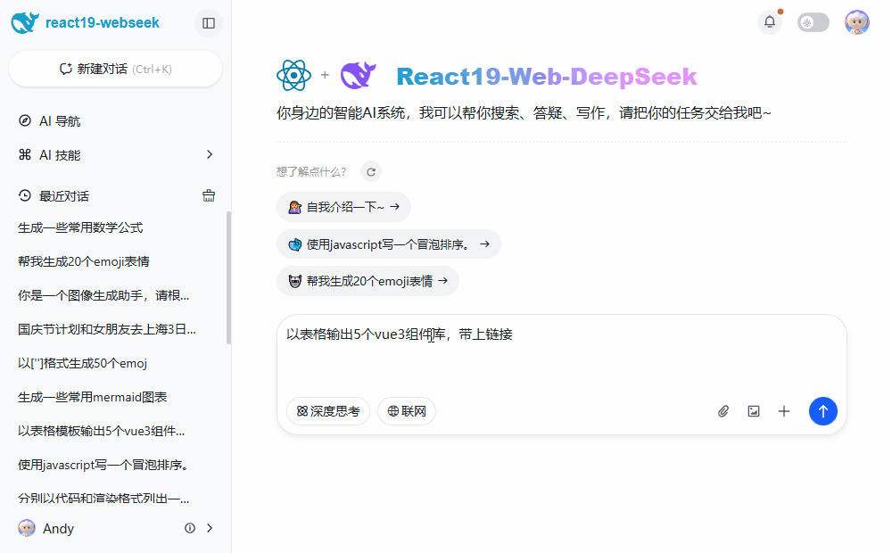This screenshot has height=553, width=892.
Task: Click into the chat message input box
Action: 561,352
